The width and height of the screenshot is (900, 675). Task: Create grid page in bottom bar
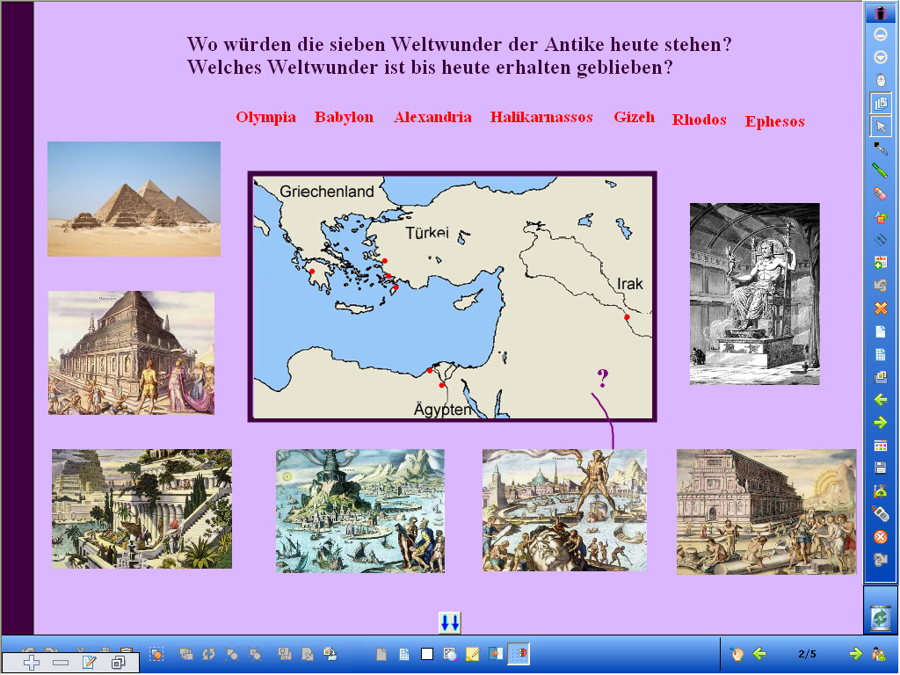tap(404, 654)
